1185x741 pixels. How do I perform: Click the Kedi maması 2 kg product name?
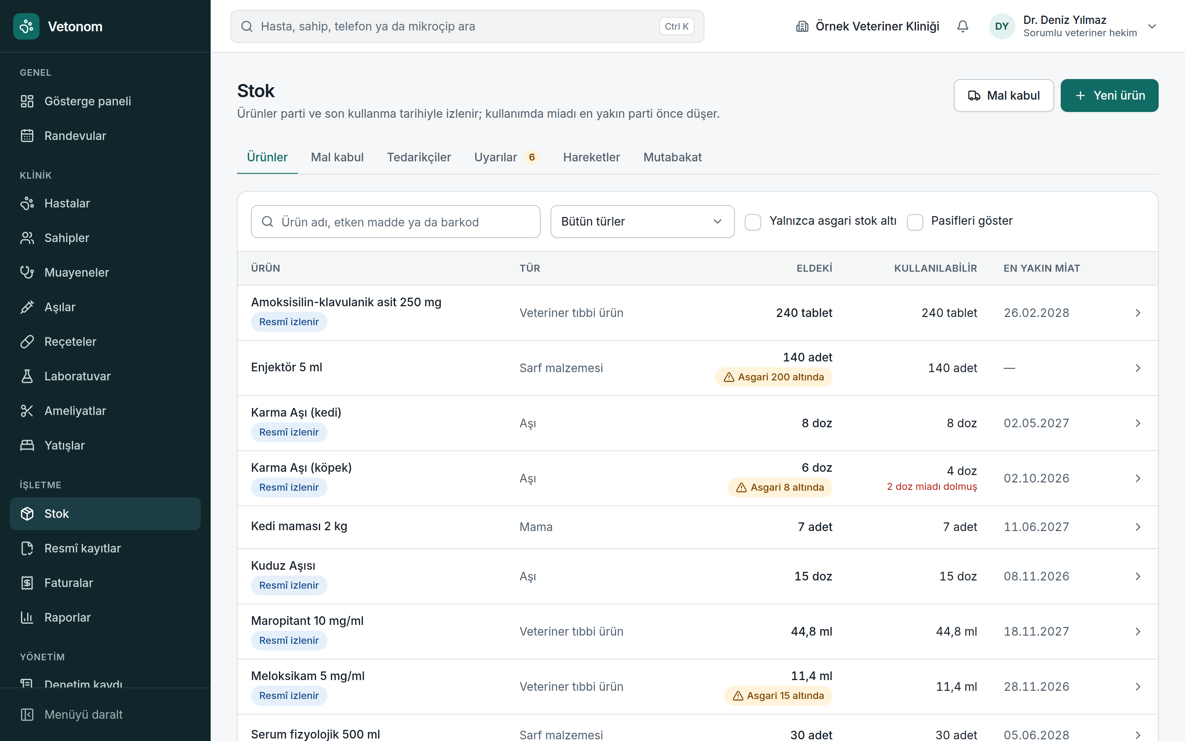click(x=299, y=527)
